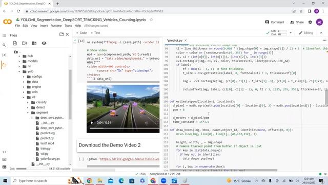Collapse the yolo folder
Screen dimensions: 328x185
click(19, 71)
